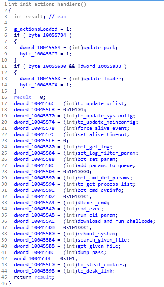This screenshot has height=287, width=164.
Task: Select the reboot_system handler name
Action: [x=97, y=234]
